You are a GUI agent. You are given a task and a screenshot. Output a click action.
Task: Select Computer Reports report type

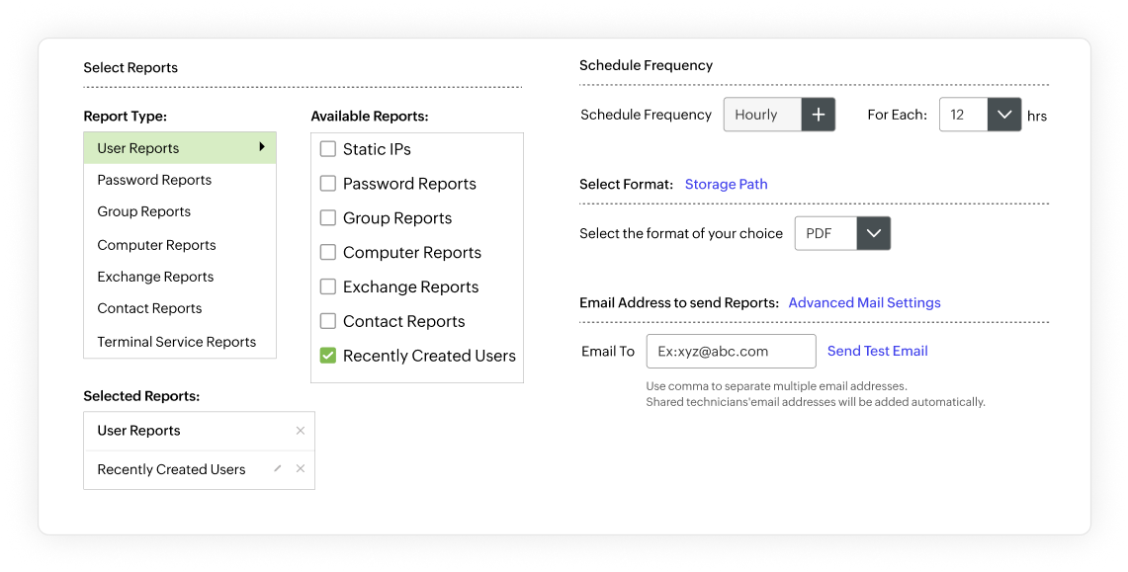click(x=156, y=244)
